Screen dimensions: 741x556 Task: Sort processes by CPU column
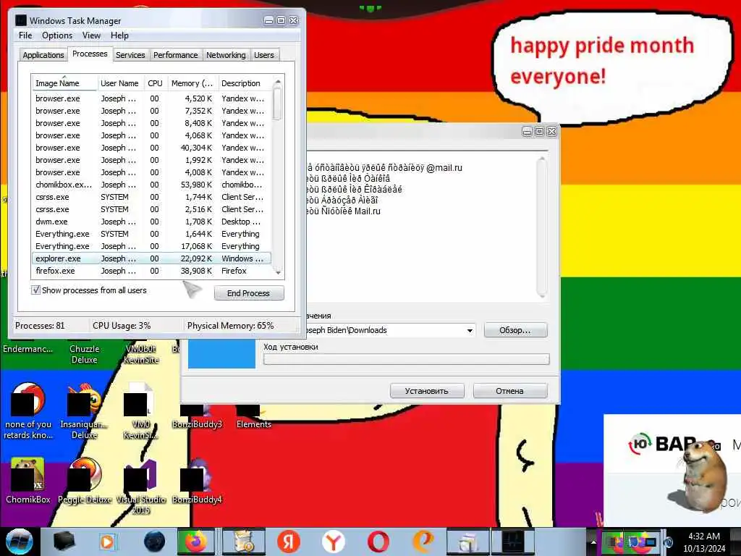pyautogui.click(x=155, y=83)
